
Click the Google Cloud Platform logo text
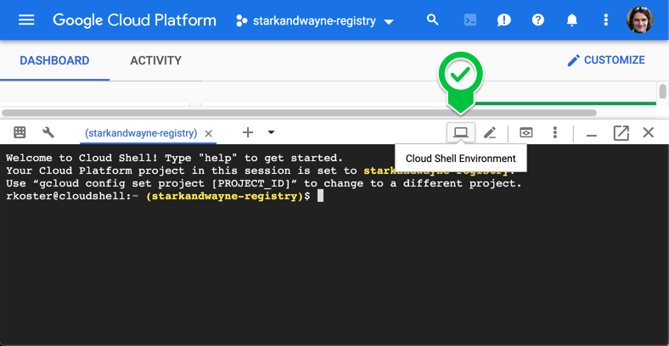coord(134,20)
